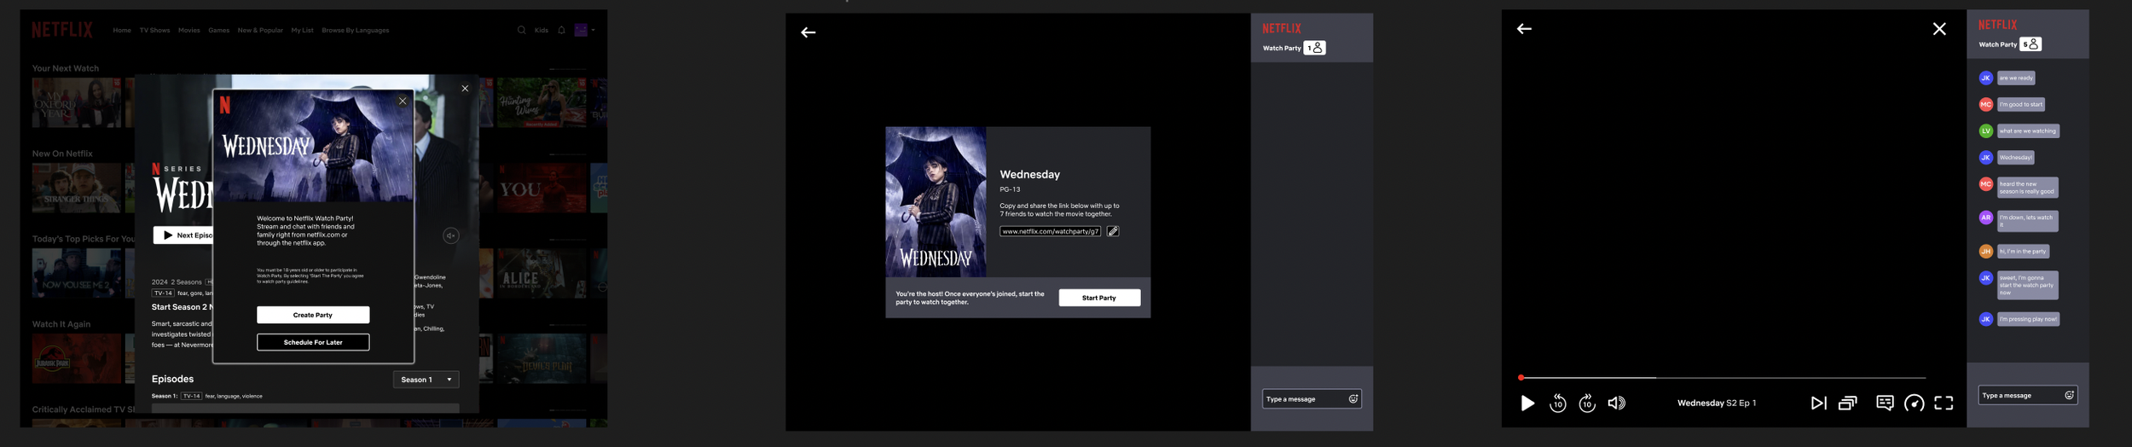Click Schedule For Later button
Image resolution: width=2132 pixels, height=447 pixels.
(x=313, y=342)
